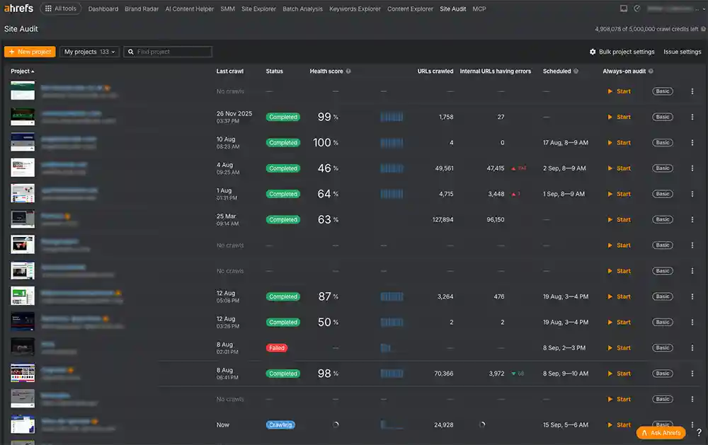Image resolution: width=708 pixels, height=445 pixels.
Task: Click the search magnifier icon
Action: (130, 52)
